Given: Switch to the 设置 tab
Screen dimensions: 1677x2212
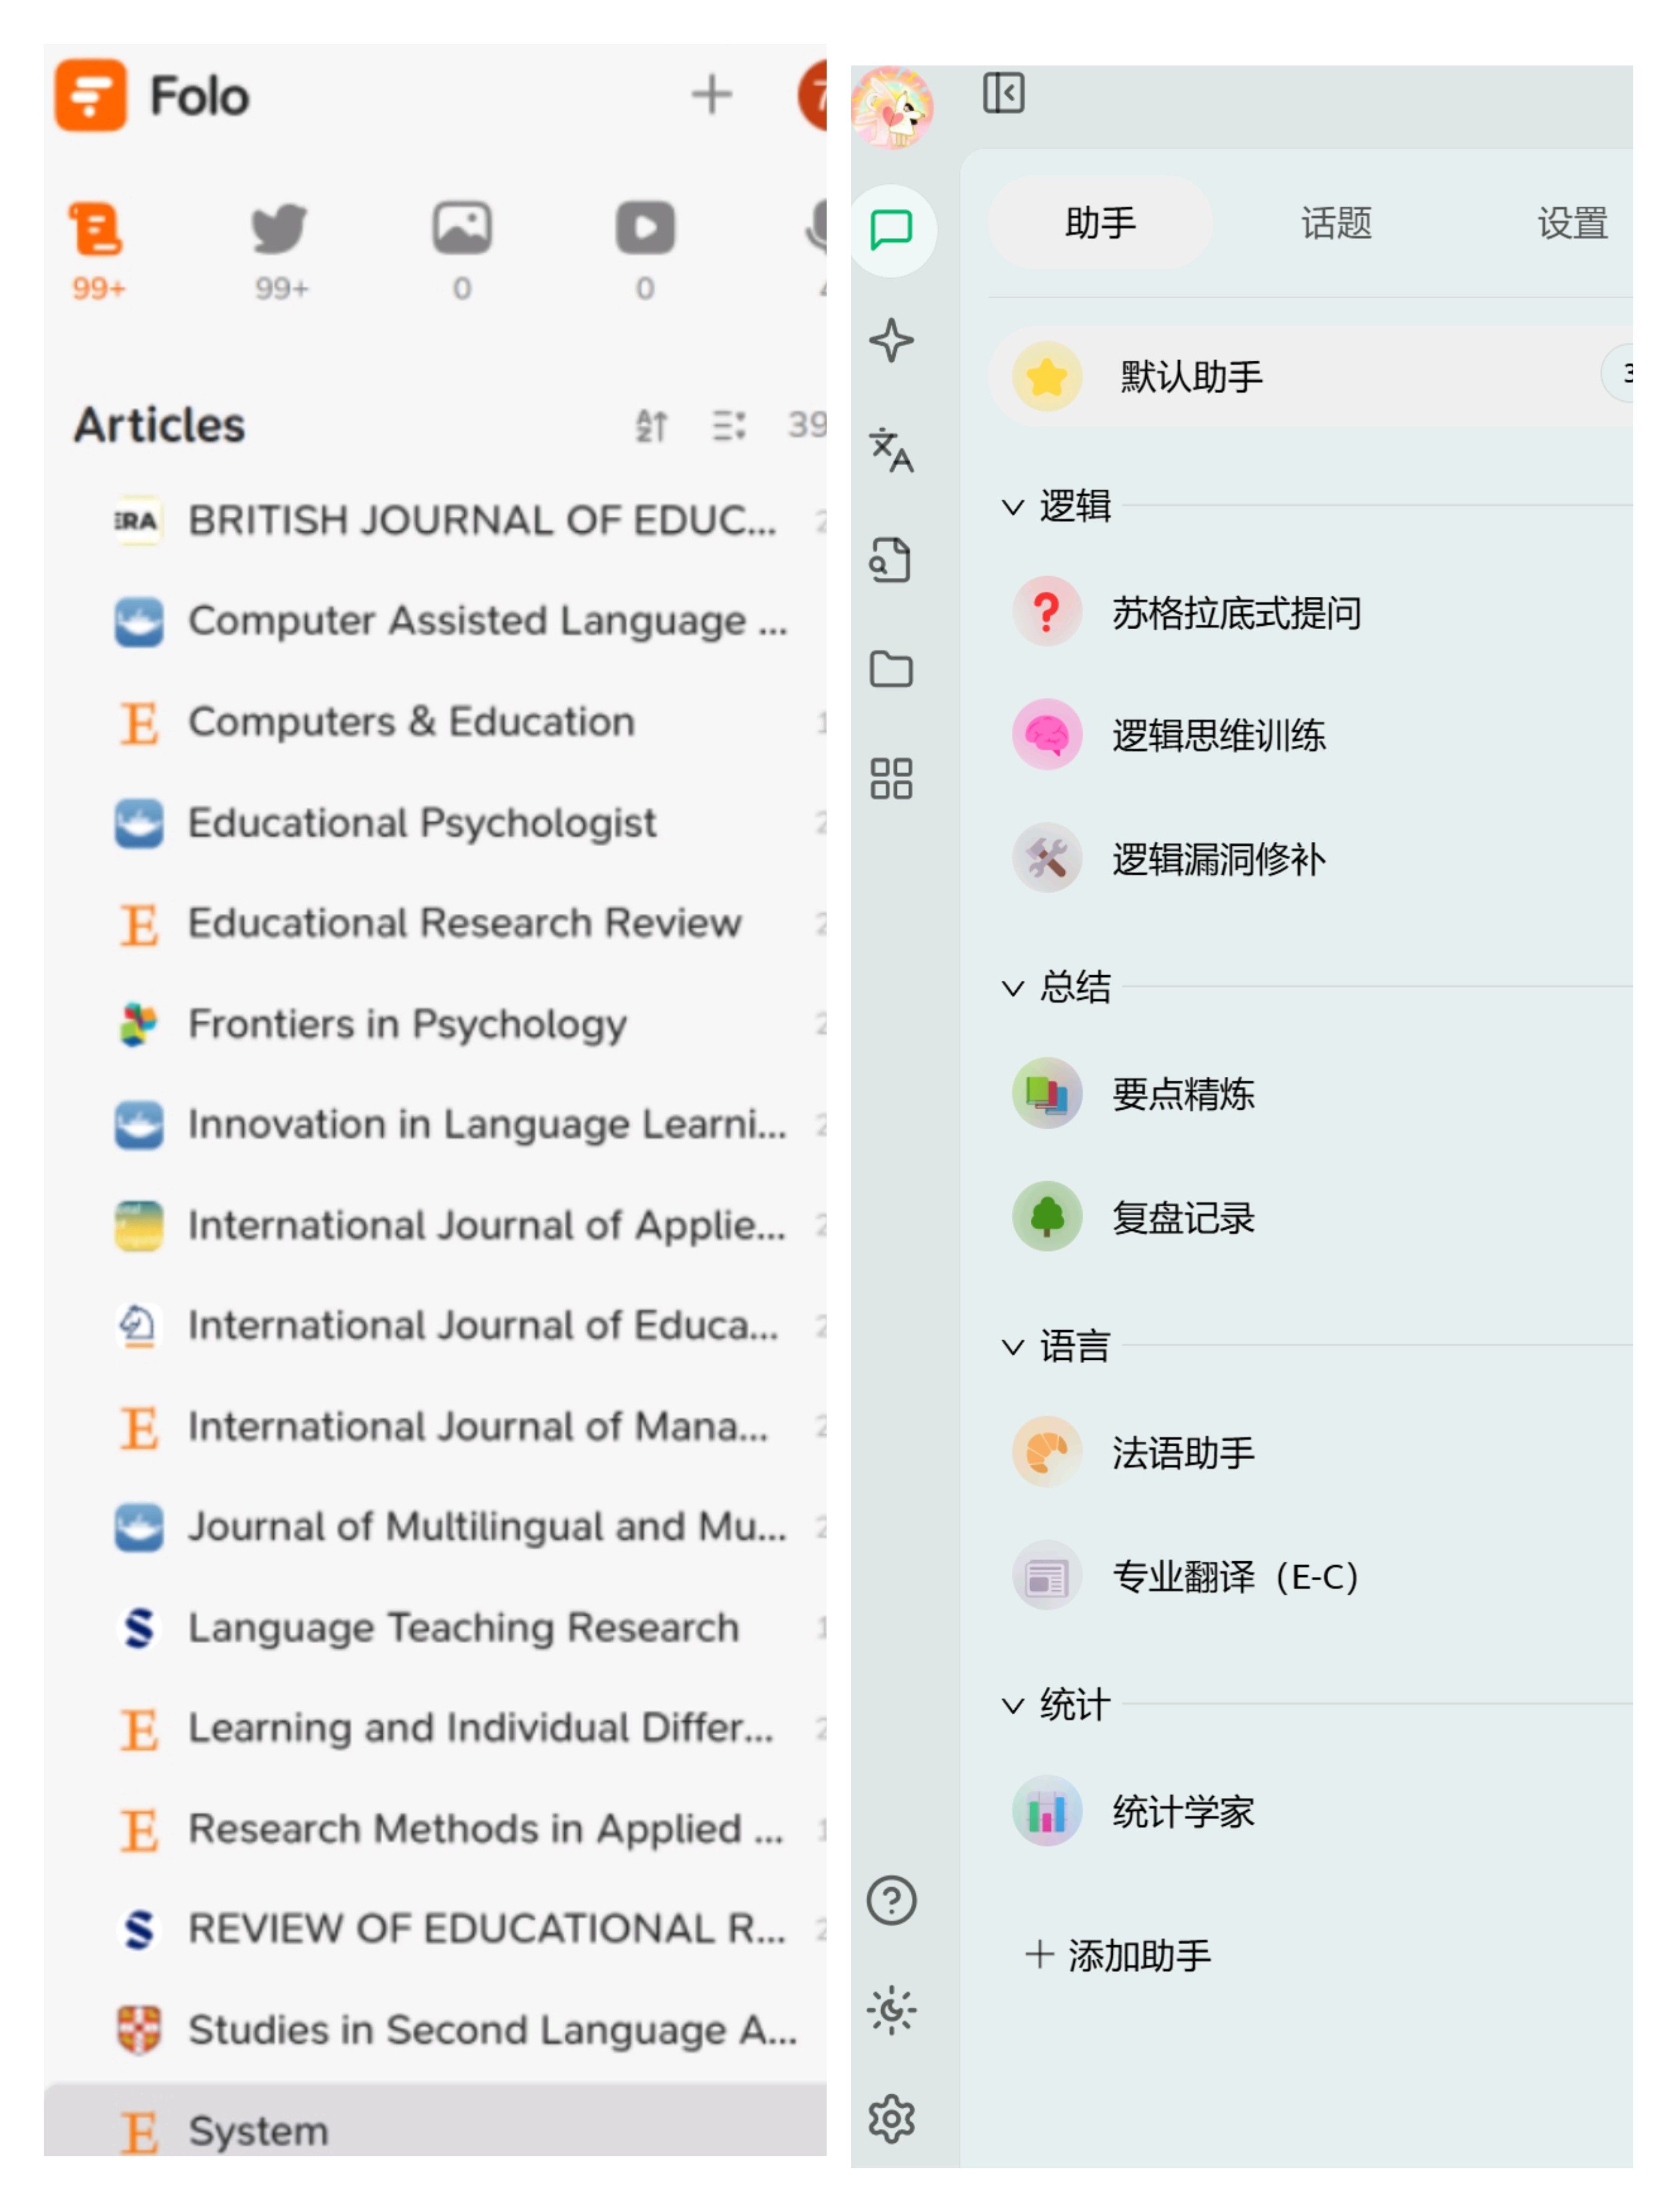Looking at the screenshot, I should pyautogui.click(x=1572, y=223).
